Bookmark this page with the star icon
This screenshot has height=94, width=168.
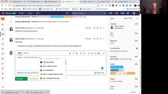98,5
